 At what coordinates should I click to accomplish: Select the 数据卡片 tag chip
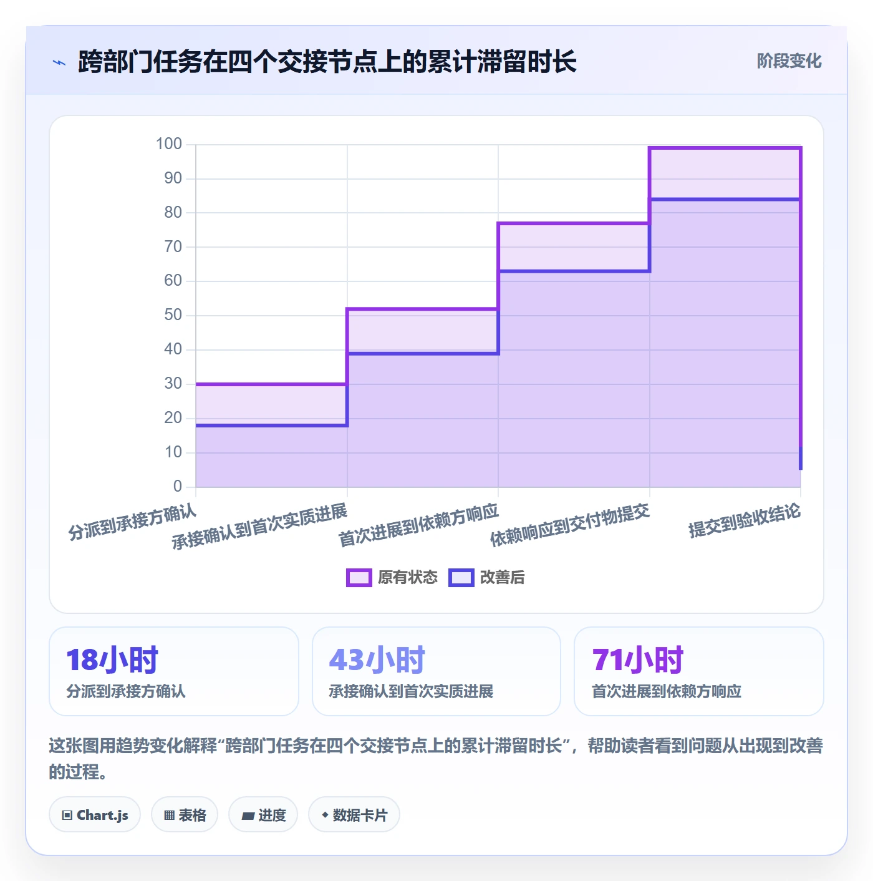[x=354, y=814]
